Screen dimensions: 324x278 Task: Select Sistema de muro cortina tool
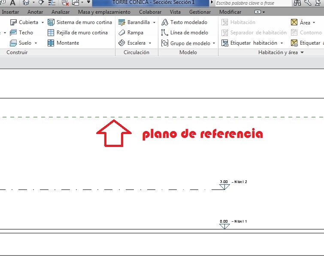coord(51,22)
